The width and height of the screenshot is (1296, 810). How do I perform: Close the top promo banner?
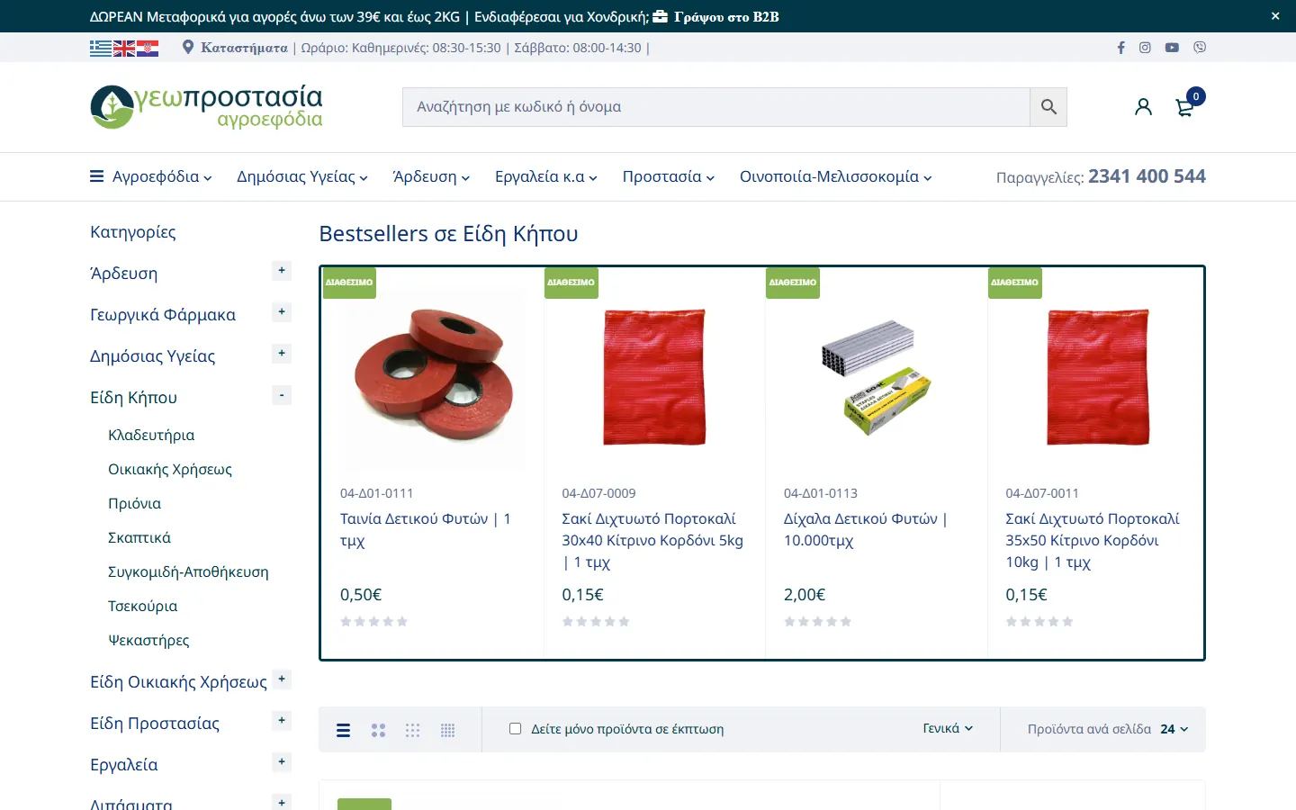1274,16
